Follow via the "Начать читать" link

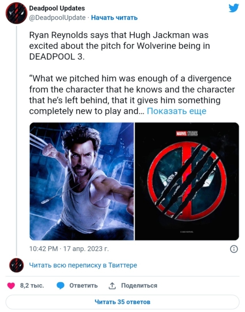(114, 18)
